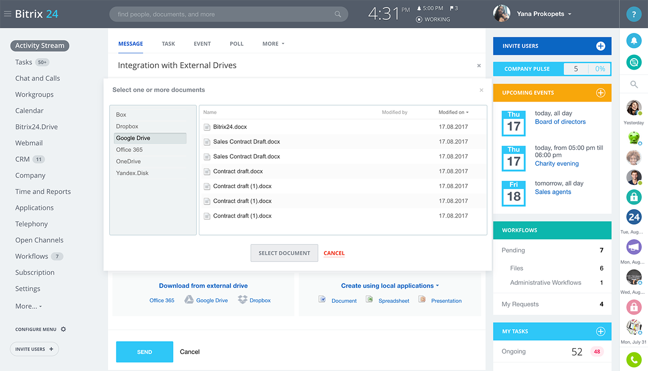Click the plus icon on Invite Users banner
648x371 pixels.
pos(601,46)
